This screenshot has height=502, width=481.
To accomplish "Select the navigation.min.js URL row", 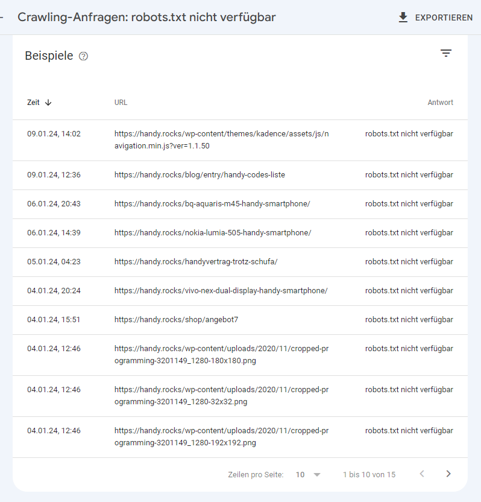I will point(222,140).
